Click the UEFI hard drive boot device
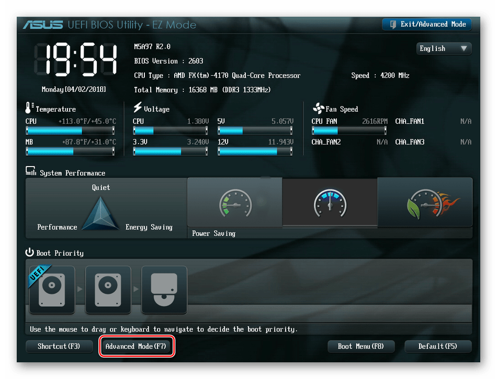 point(52,290)
